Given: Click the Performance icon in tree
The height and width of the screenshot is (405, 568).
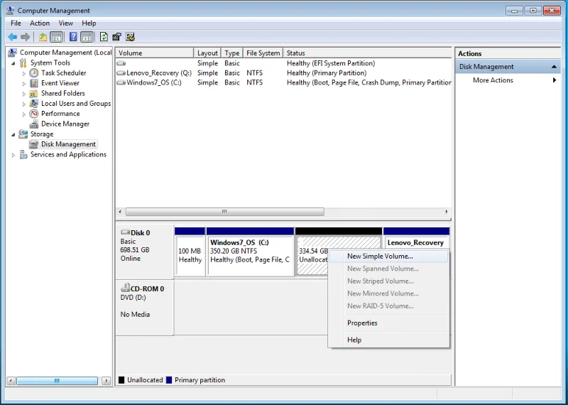Looking at the screenshot, I should [33, 114].
